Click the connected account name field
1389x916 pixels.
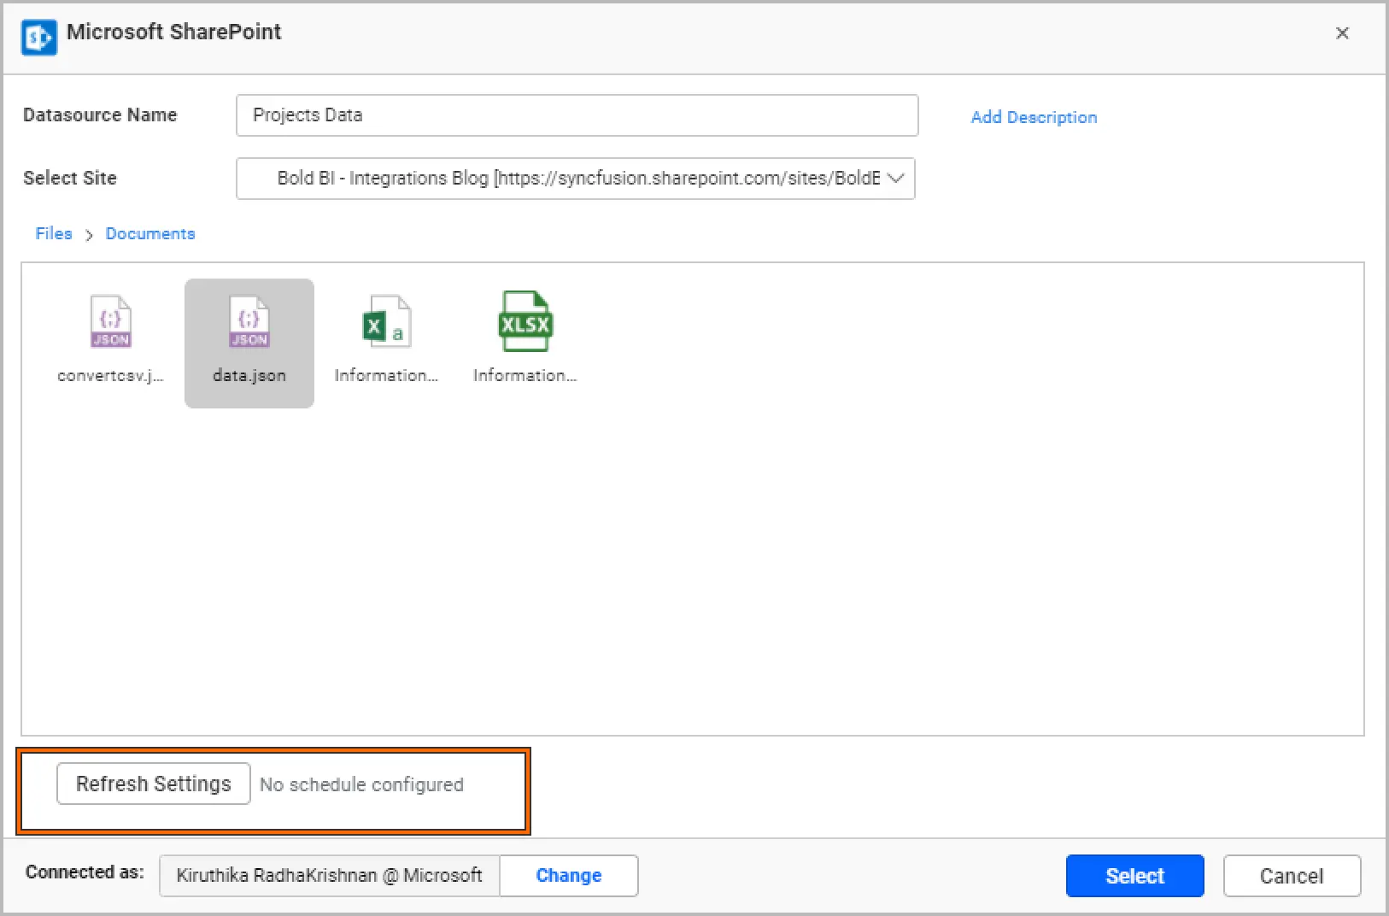pyautogui.click(x=329, y=876)
